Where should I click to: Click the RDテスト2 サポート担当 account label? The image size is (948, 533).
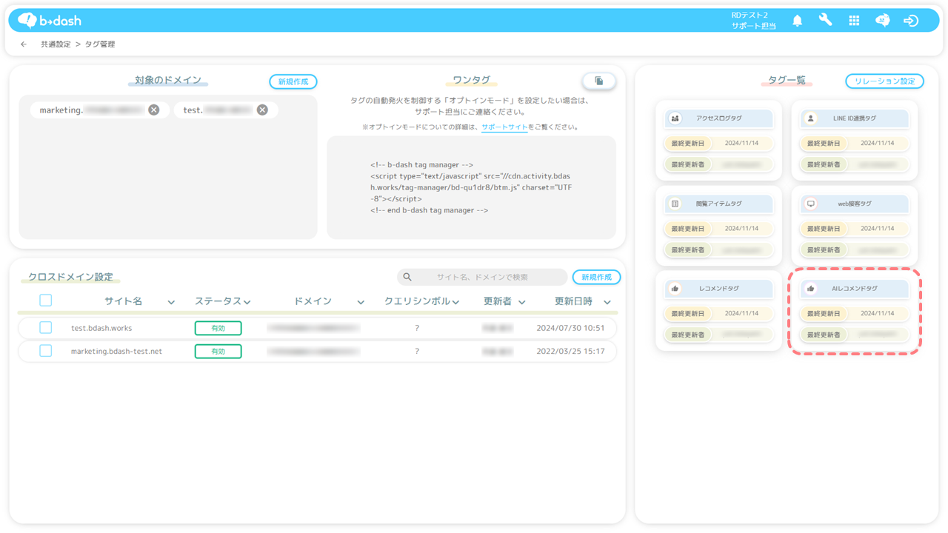(x=753, y=21)
